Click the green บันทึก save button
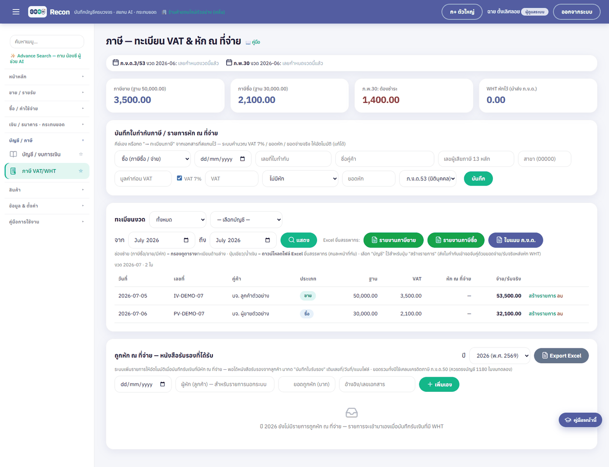This screenshot has width=609, height=467. (x=478, y=179)
